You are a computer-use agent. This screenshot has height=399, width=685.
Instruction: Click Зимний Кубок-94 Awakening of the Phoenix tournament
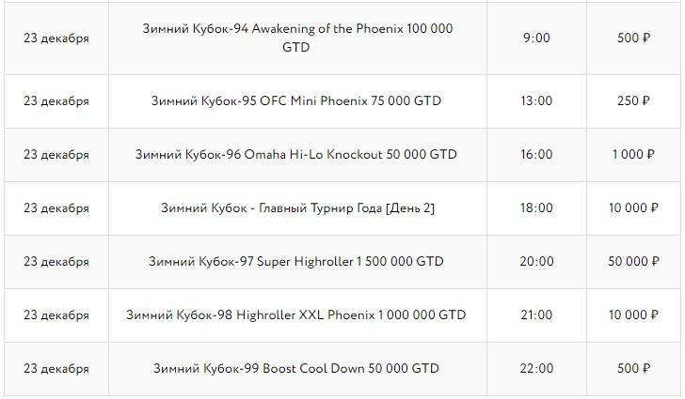[295, 38]
